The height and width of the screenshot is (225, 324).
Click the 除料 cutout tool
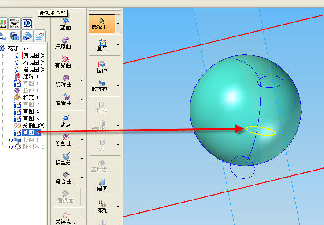click(x=102, y=107)
